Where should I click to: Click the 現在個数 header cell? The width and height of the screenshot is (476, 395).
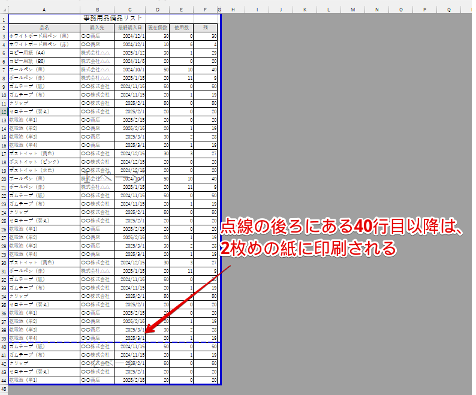coord(158,28)
